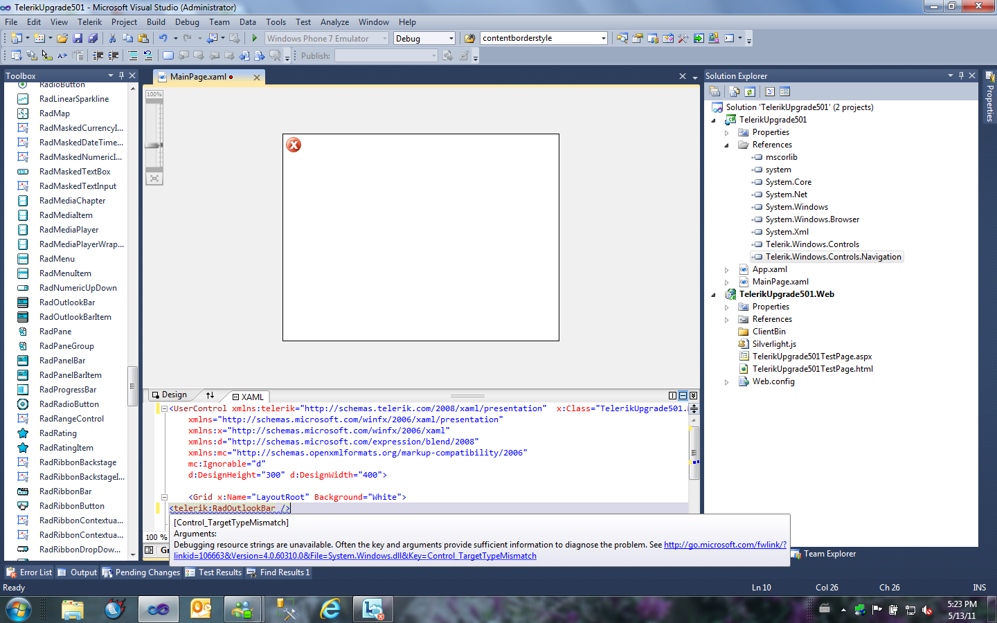
Task: Open the Build menu
Action: [156, 22]
